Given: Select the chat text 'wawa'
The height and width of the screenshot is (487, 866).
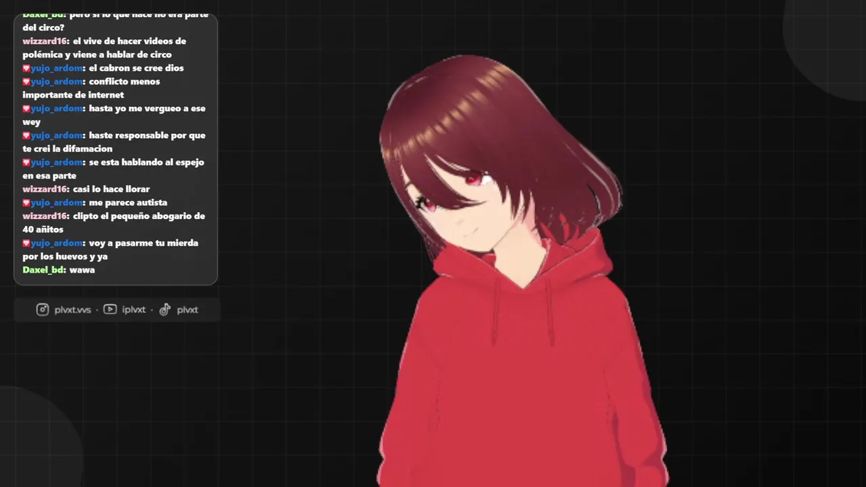Looking at the screenshot, I should pyautogui.click(x=82, y=270).
